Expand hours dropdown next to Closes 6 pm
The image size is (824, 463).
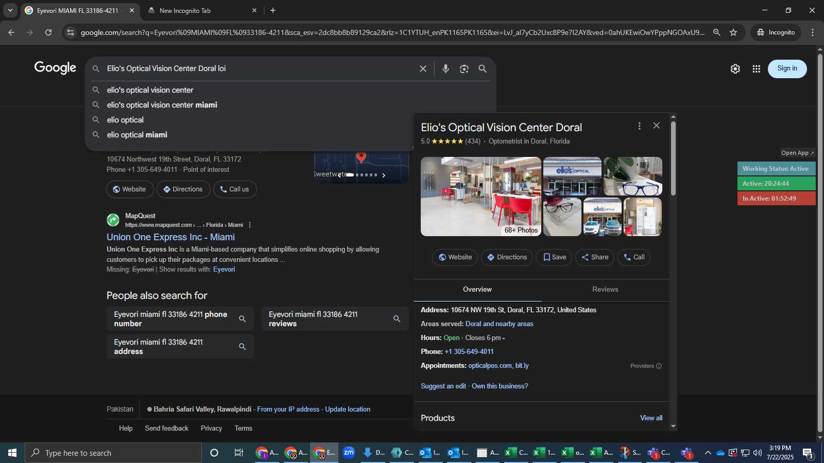click(504, 339)
